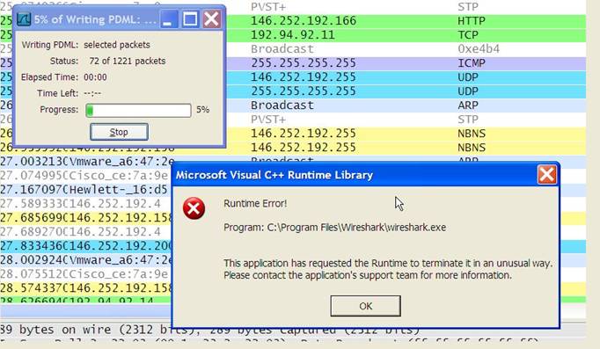This screenshot has width=600, height=349.
Task: Click OK in the Runtime Library dialog
Action: [x=365, y=306]
